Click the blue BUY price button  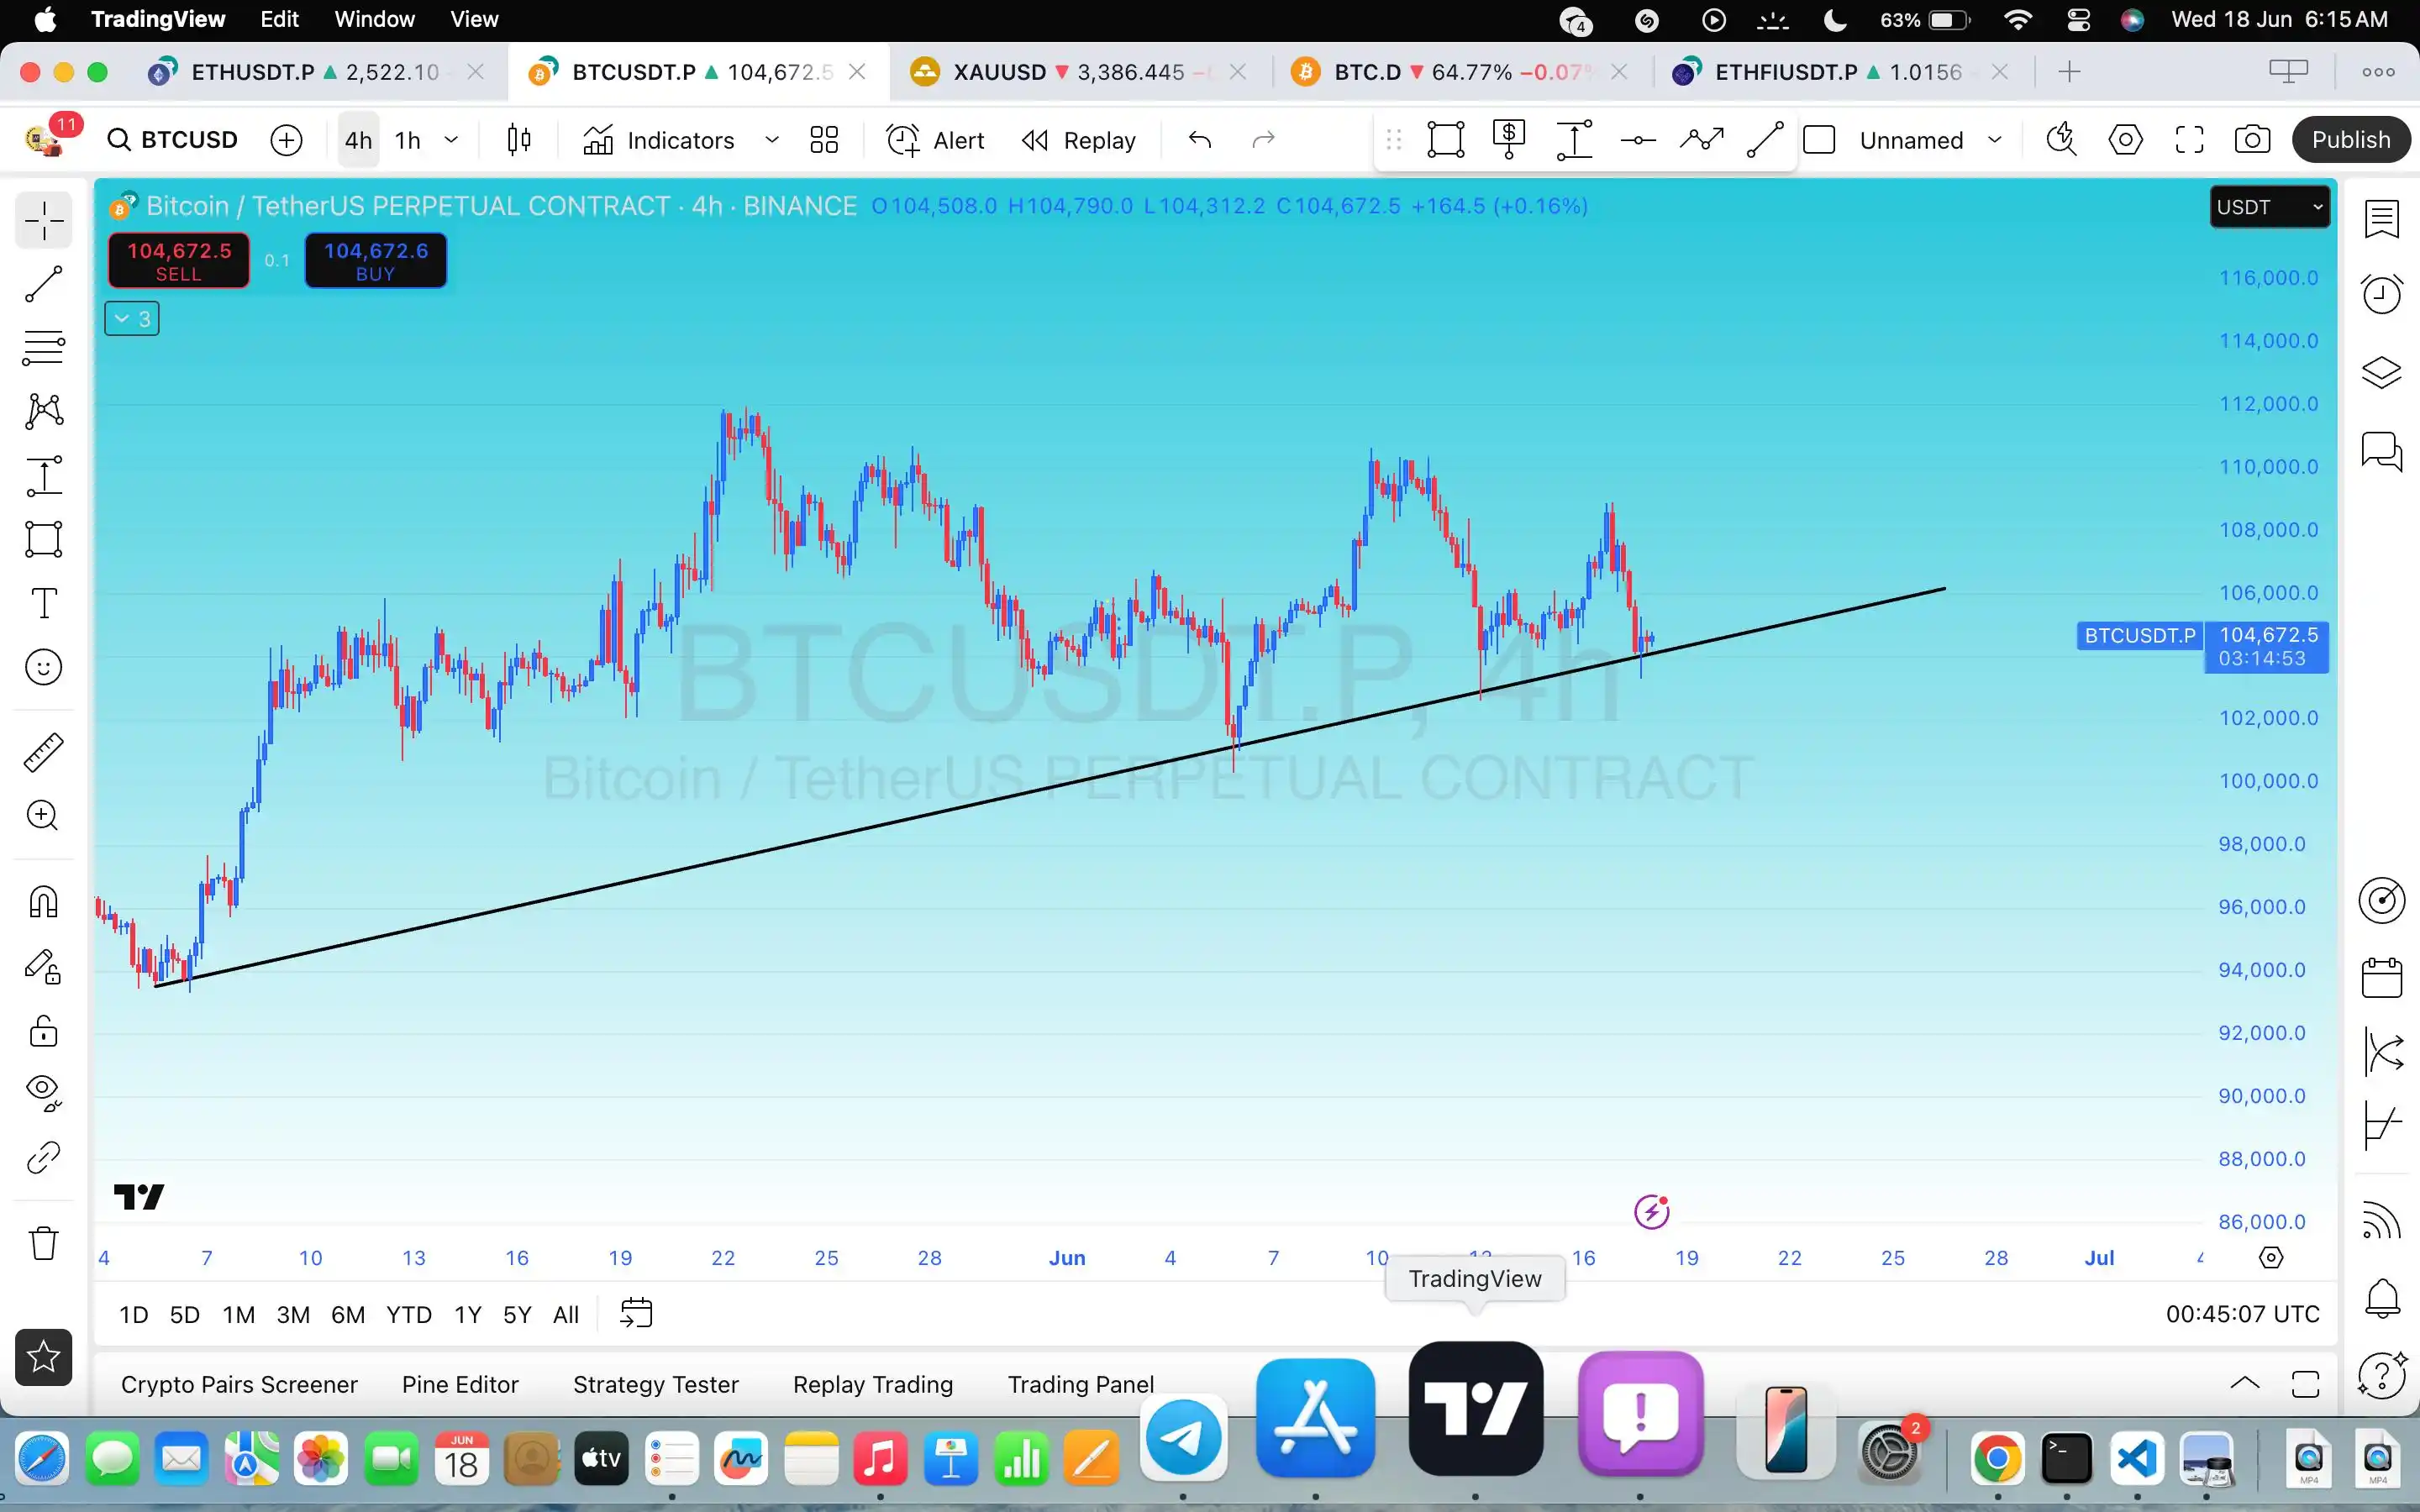click(x=376, y=261)
